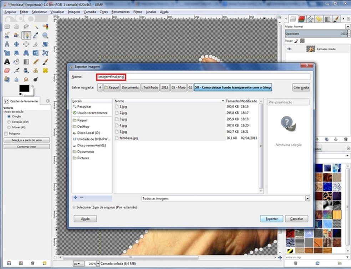The height and width of the screenshot is (269, 351).
Task: Select the Criação edit mode radio
Action: pyautogui.click(x=9, y=117)
